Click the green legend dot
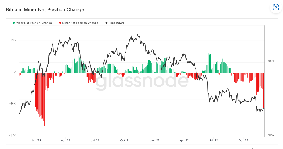Viewport: 283px width, 149px height. (14, 23)
